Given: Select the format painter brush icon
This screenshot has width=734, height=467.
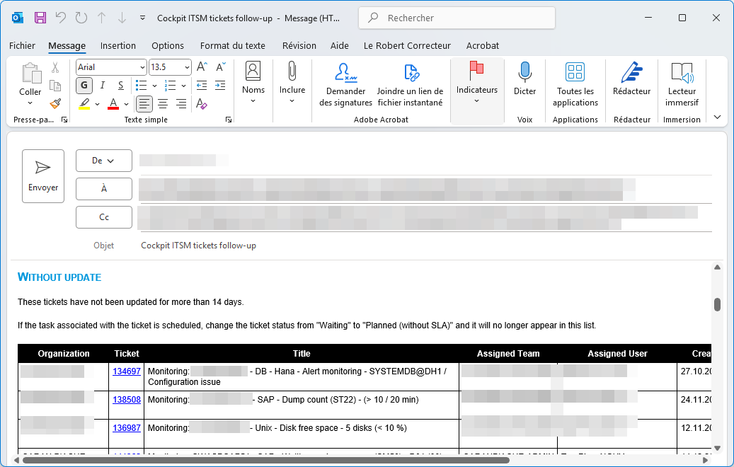Looking at the screenshot, I should pyautogui.click(x=55, y=104).
